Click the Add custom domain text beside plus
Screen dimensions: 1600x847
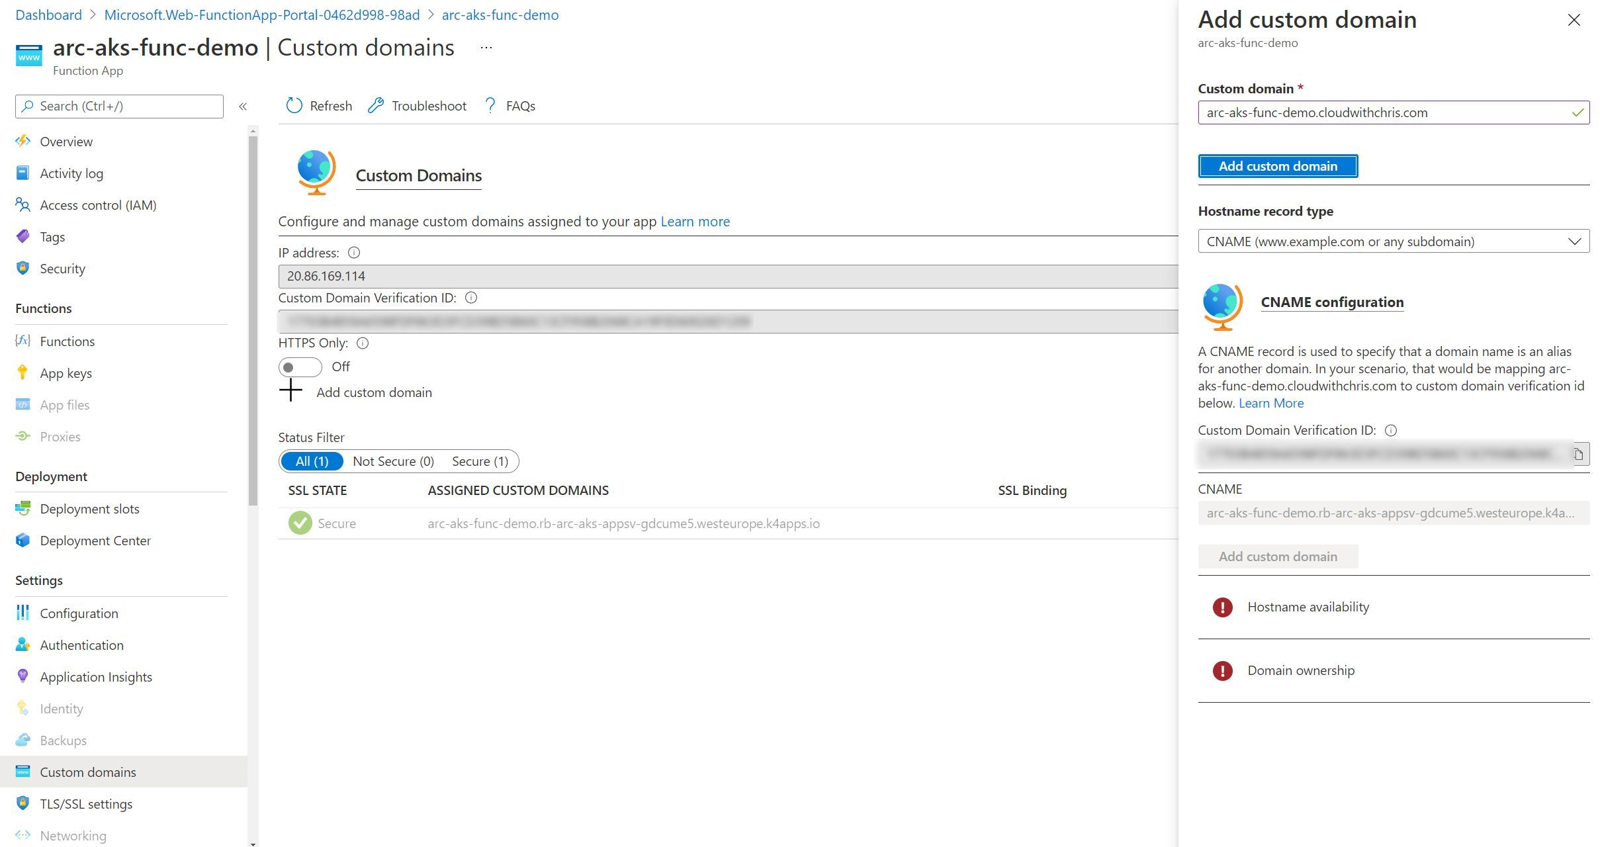[x=374, y=392]
